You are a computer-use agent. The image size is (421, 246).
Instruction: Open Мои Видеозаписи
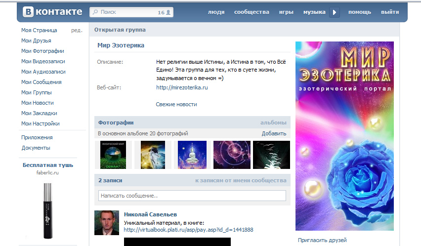[43, 61]
